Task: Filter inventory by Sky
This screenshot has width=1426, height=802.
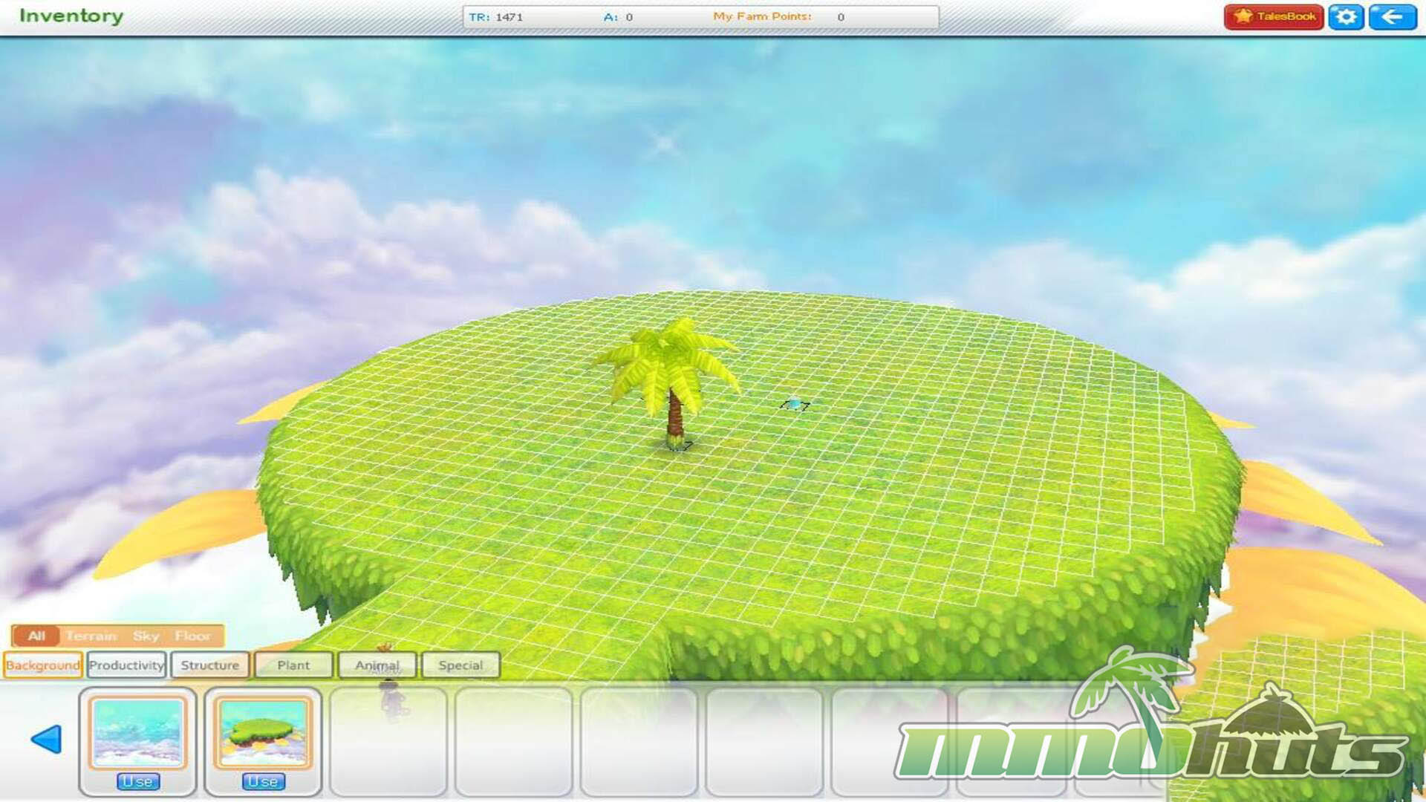Action: tap(146, 636)
